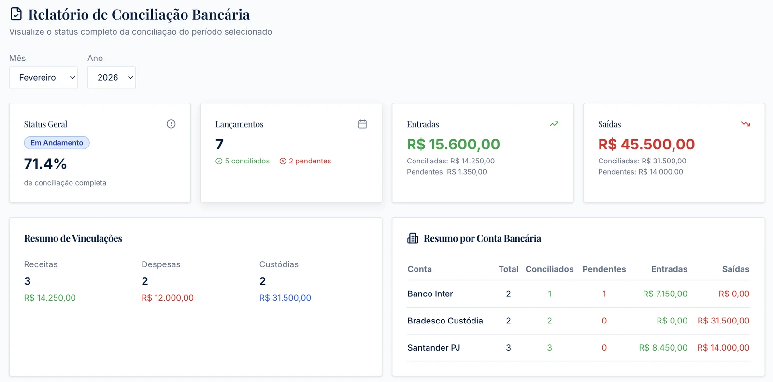Screen dimensions: 773x382
Task: Select the Banco Inter account row name
Action: pos(430,294)
